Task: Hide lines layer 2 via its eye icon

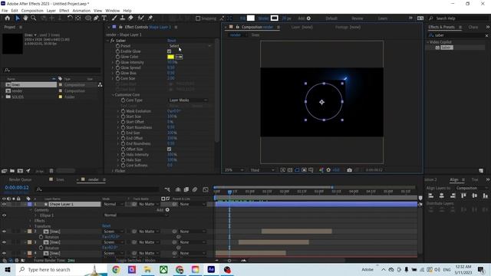Action: click(4, 232)
